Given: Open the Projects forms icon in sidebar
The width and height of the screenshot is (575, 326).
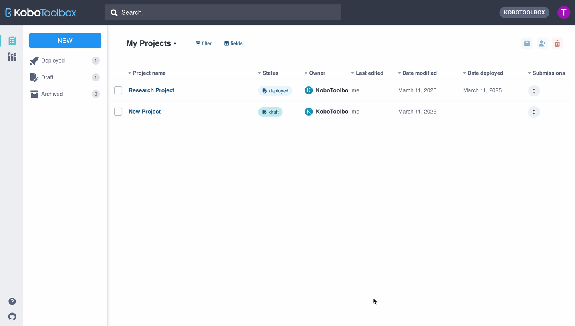Looking at the screenshot, I should [x=12, y=41].
